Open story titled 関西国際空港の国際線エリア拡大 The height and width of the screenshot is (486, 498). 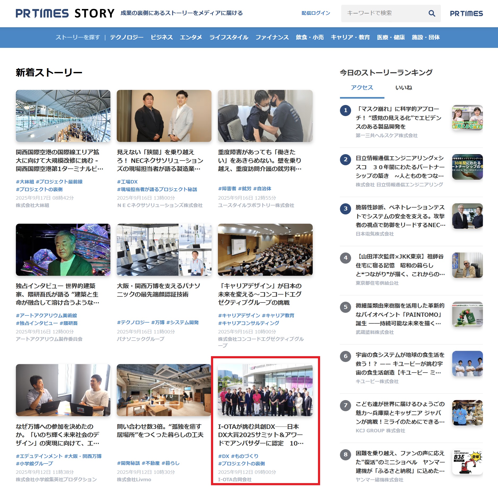[x=60, y=160]
